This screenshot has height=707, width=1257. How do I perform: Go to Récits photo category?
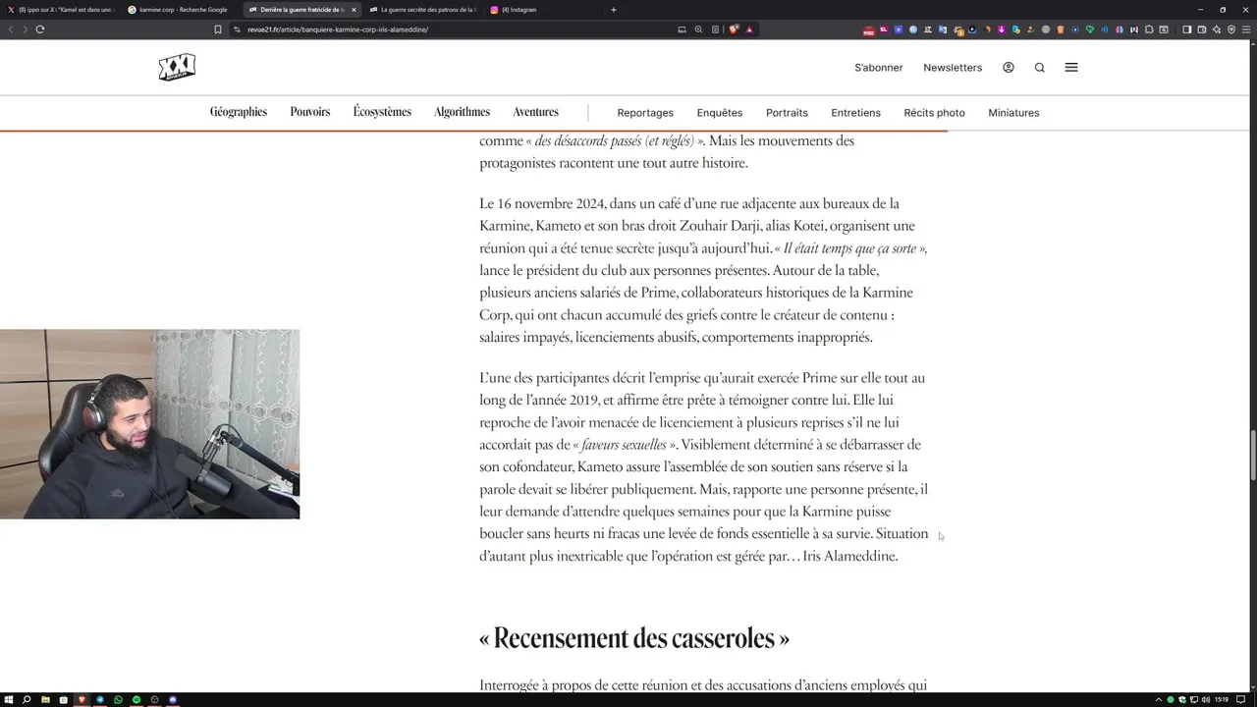coord(934,113)
